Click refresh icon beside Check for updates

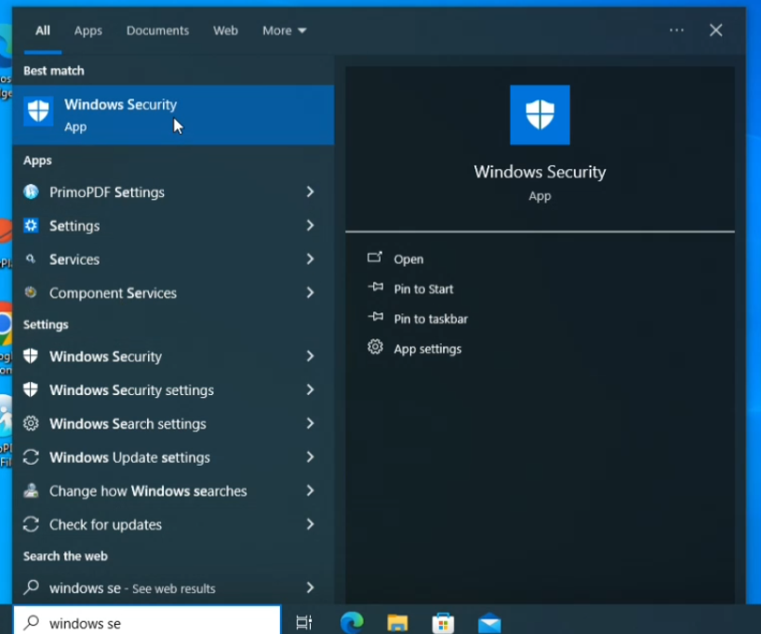[x=31, y=524]
